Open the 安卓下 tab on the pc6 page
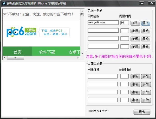Screen dimensions: 156x119 (74, 52)
